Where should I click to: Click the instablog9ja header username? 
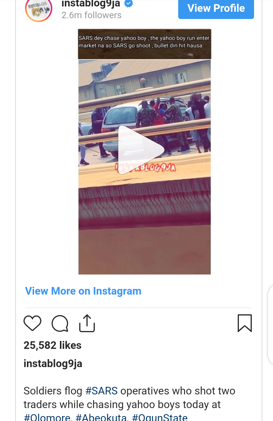coord(91,3)
